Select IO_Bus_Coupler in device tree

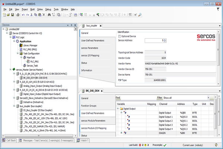(31, 111)
